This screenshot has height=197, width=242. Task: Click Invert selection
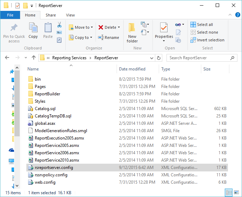[207, 40]
